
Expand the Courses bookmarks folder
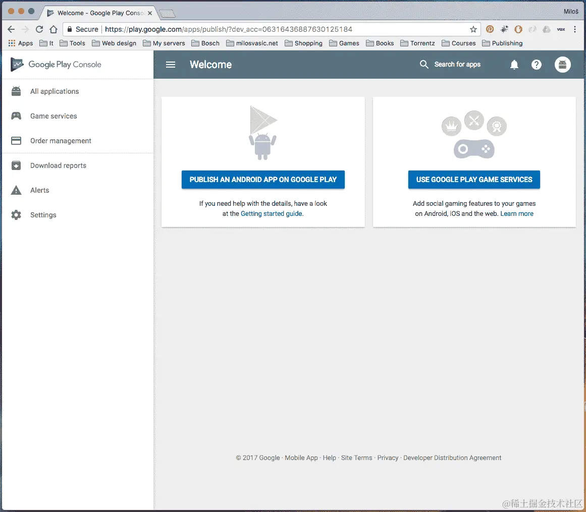click(x=459, y=43)
